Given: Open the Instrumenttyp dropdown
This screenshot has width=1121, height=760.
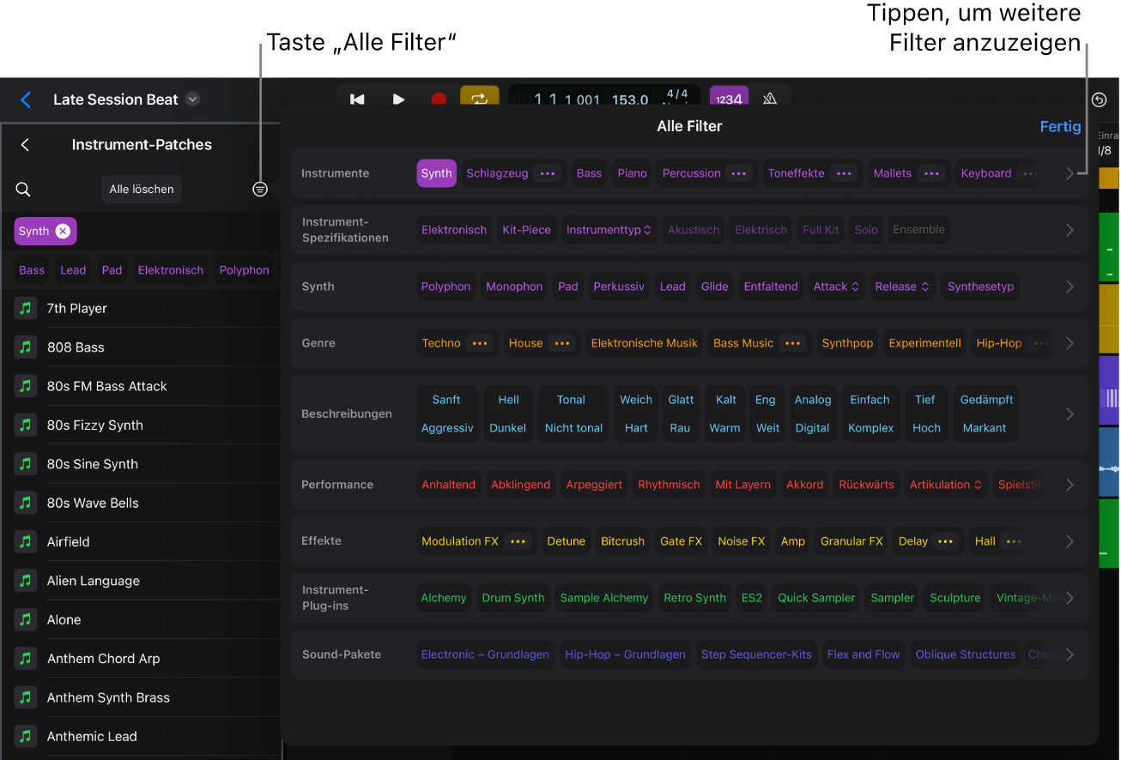Looking at the screenshot, I should [x=609, y=230].
